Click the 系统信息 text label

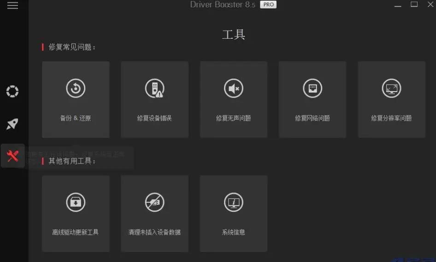234,232
